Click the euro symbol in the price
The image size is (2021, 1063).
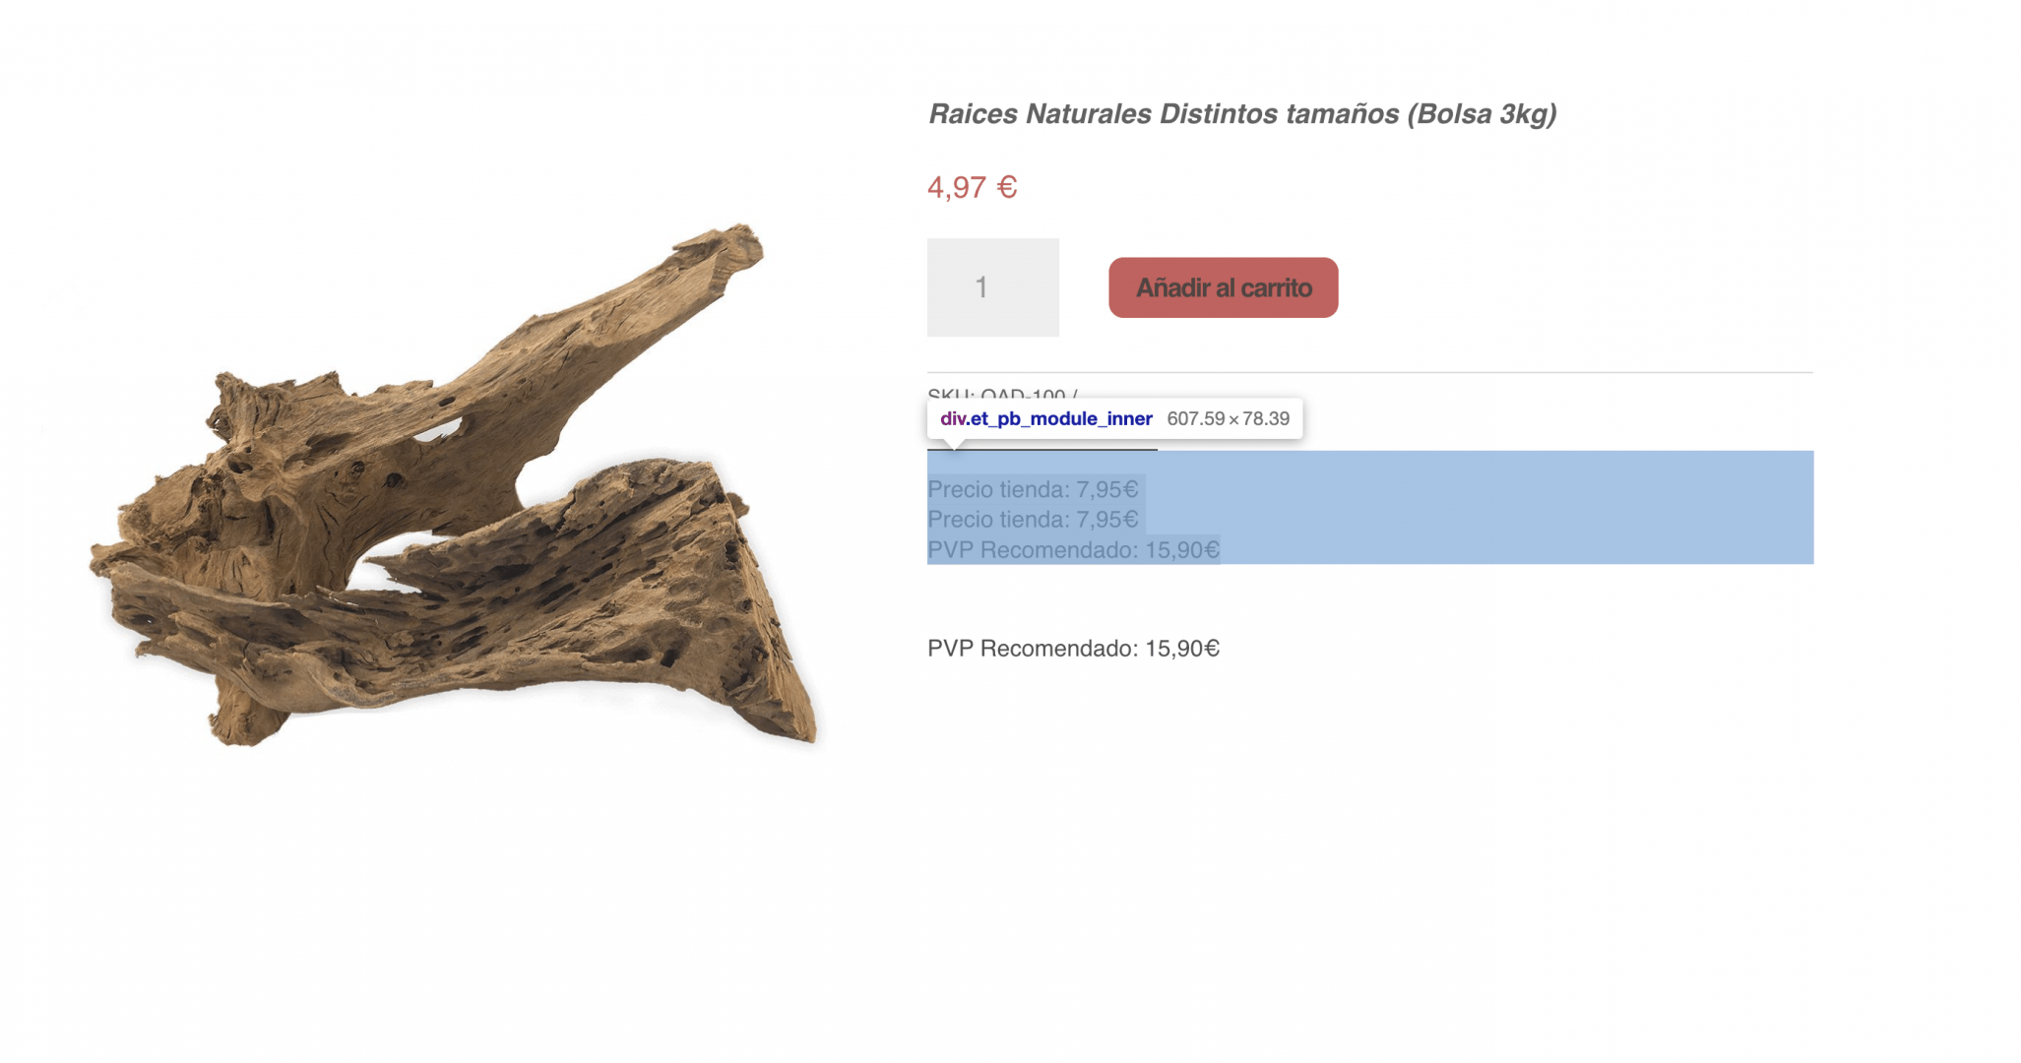click(1006, 187)
